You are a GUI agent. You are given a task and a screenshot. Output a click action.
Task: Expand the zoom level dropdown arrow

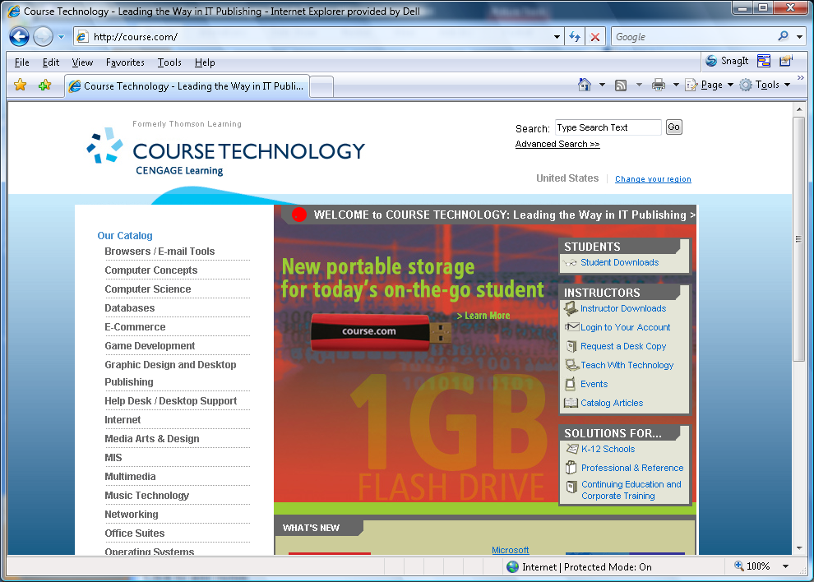785,566
